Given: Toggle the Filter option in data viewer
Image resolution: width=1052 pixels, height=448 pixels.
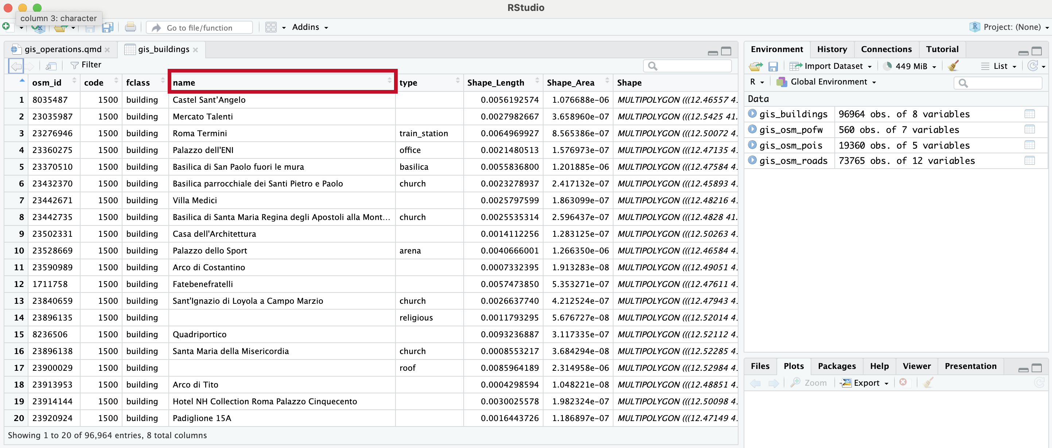Looking at the screenshot, I should click(86, 65).
